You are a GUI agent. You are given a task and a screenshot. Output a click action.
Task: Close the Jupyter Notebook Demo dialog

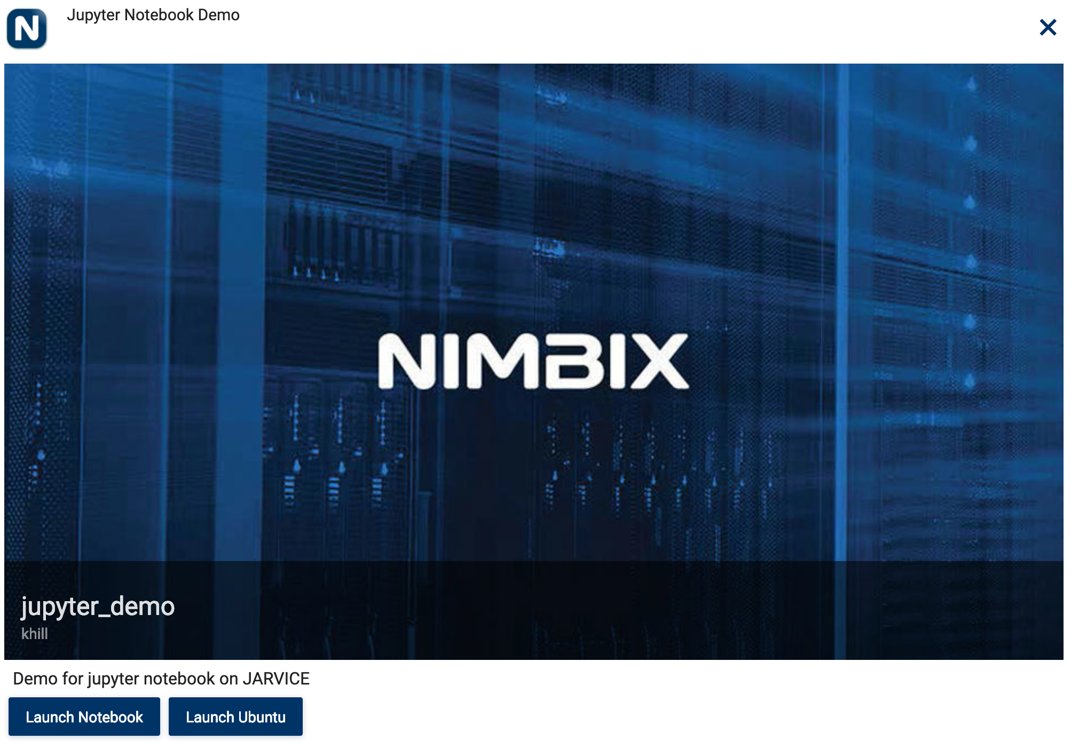point(1048,27)
